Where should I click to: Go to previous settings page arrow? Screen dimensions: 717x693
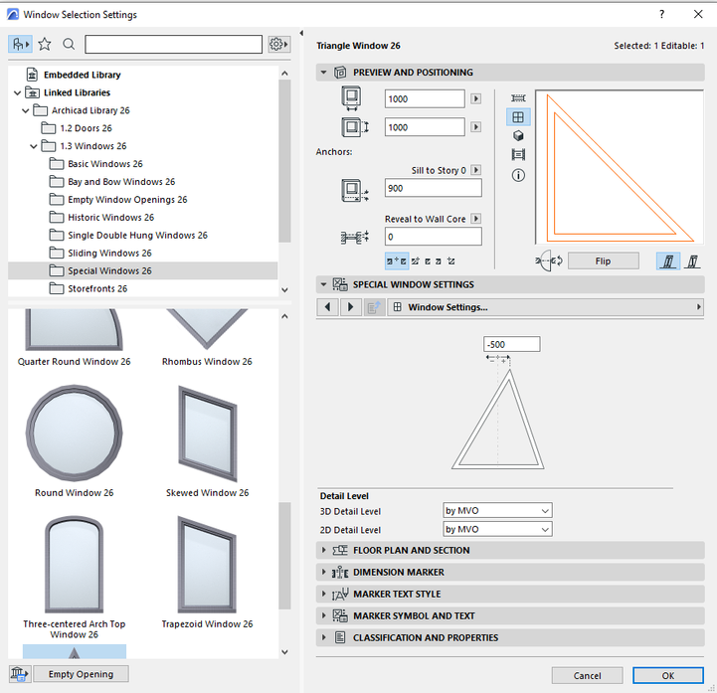327,307
